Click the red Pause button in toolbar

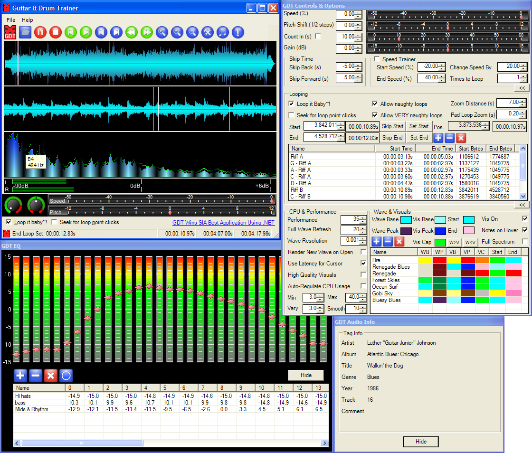[40, 32]
